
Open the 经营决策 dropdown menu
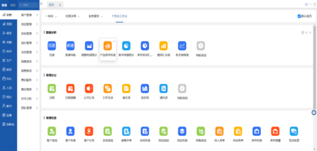tap(73, 16)
